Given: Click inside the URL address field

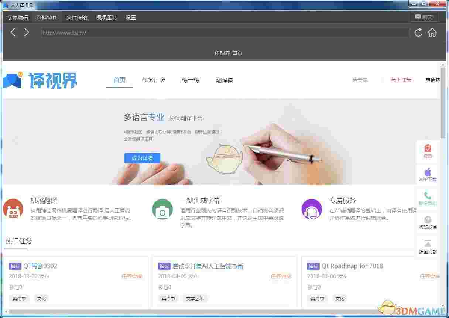Looking at the screenshot, I should click(x=222, y=33).
